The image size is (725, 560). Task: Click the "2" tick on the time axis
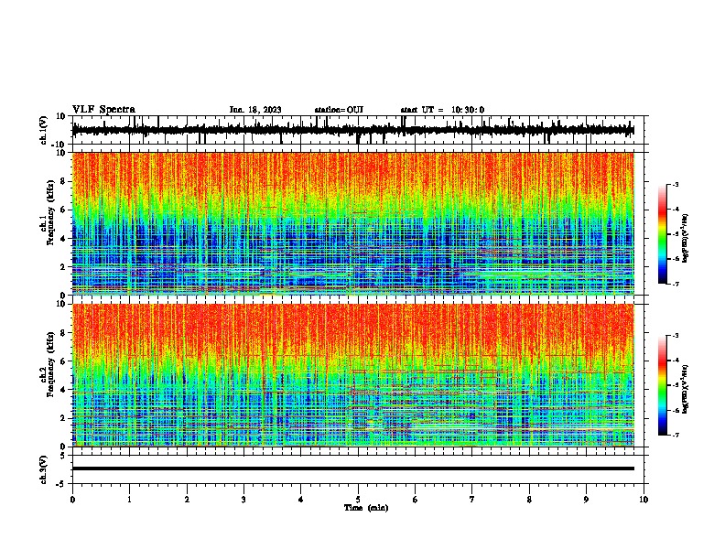click(x=187, y=500)
